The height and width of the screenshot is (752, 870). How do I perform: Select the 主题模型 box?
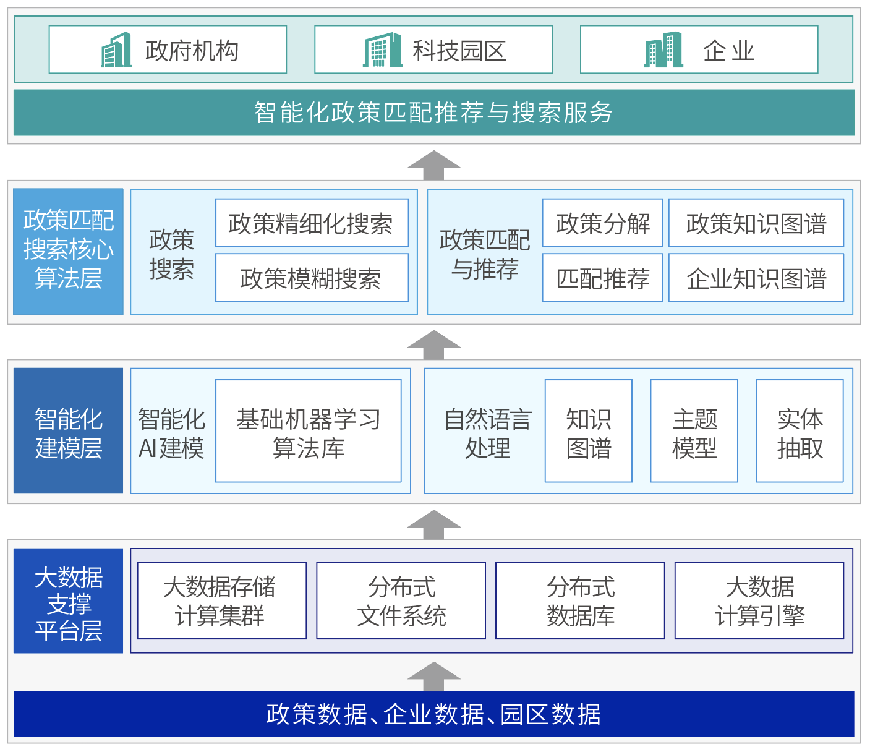[x=694, y=431]
